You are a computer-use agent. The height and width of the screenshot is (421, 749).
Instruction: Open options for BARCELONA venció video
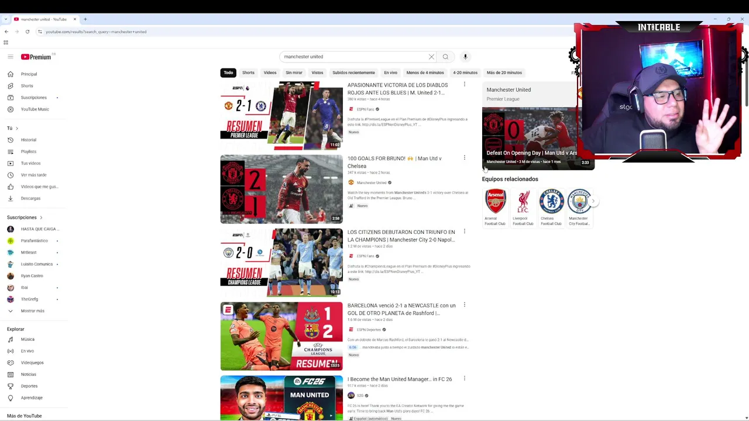point(465,305)
